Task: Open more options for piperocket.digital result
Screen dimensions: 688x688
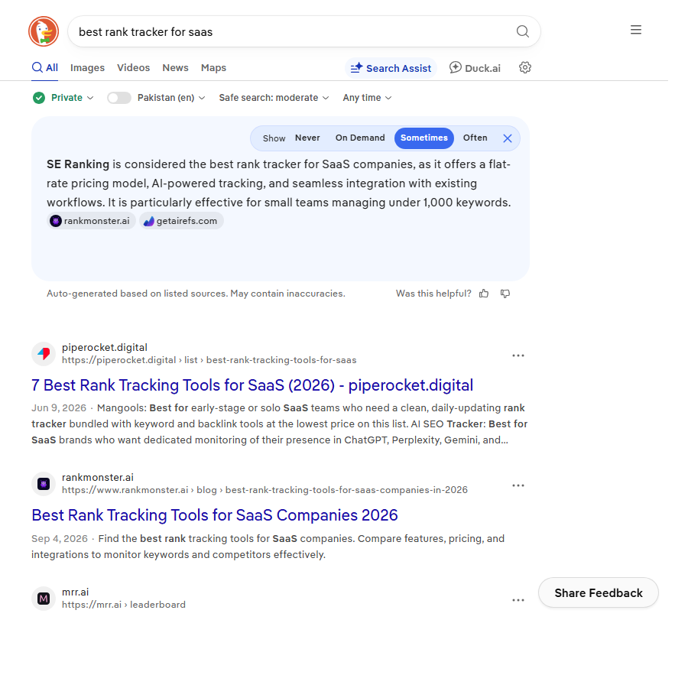Action: pyautogui.click(x=518, y=355)
